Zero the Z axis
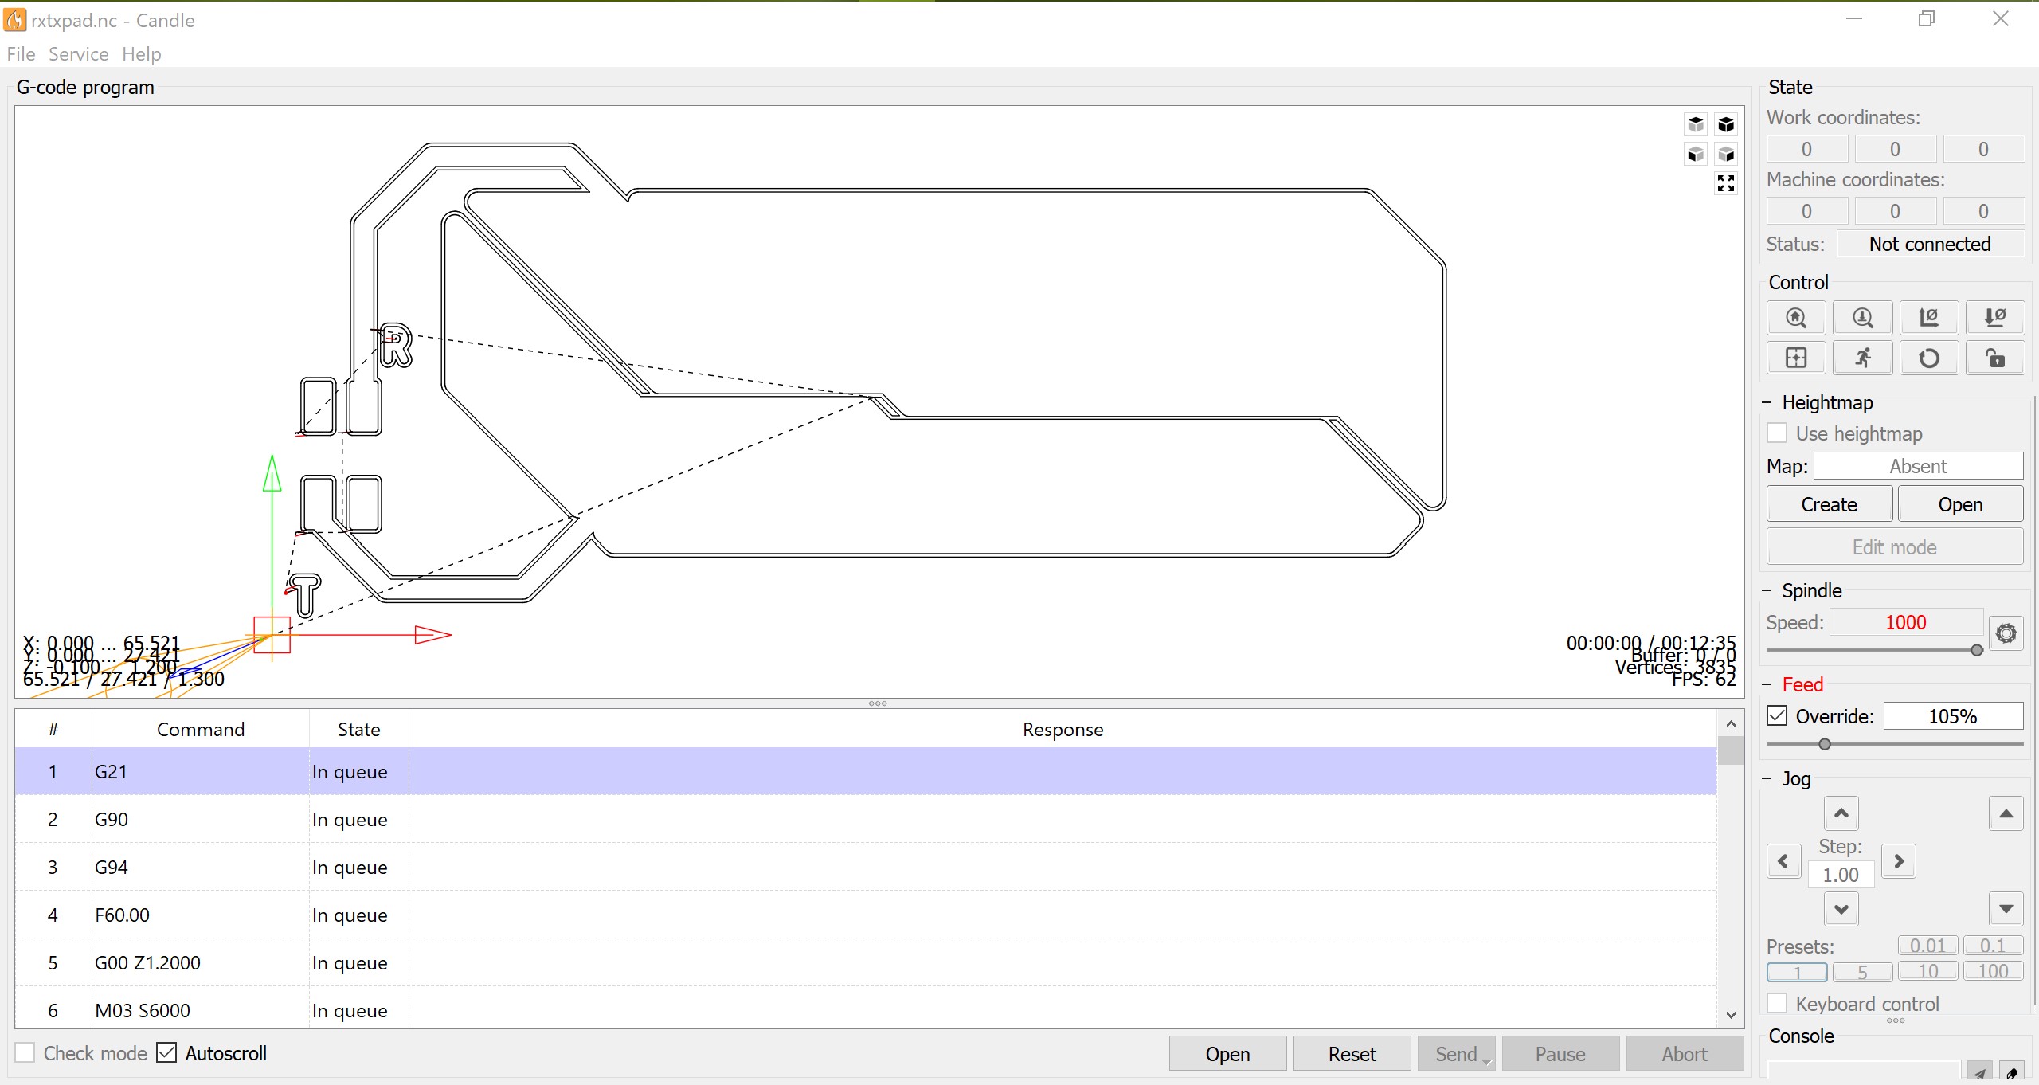2039x1085 pixels. click(1994, 318)
